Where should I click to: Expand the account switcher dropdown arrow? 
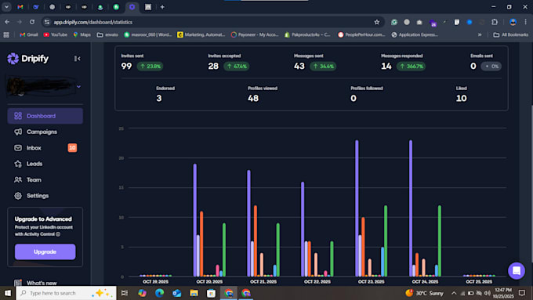click(78, 87)
